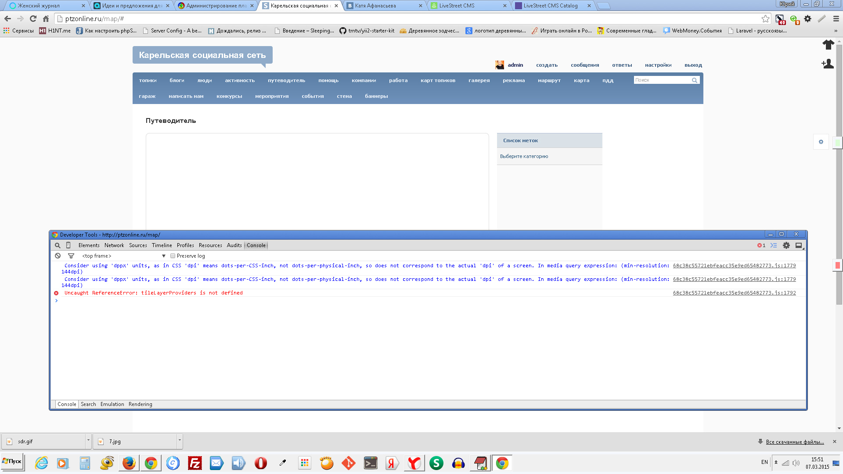The width and height of the screenshot is (843, 474).
Task: Click the red swatch on the right edge
Action: (x=838, y=265)
